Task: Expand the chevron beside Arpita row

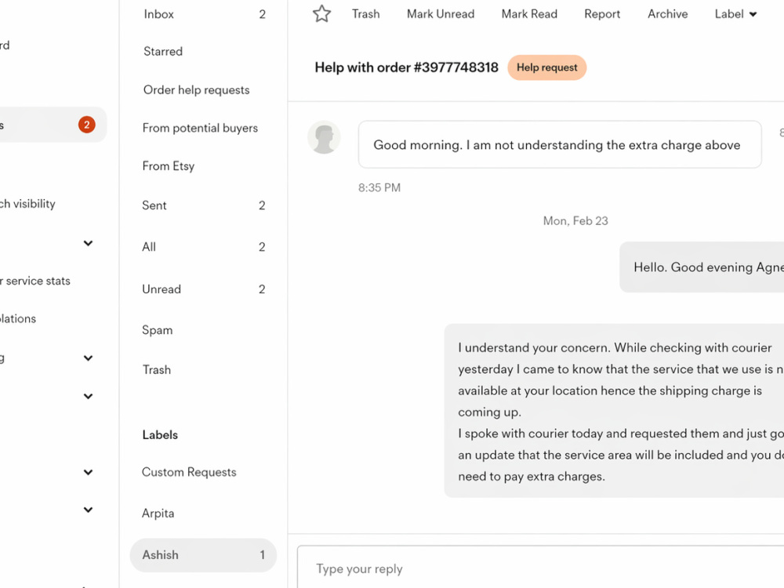Action: tap(88, 510)
